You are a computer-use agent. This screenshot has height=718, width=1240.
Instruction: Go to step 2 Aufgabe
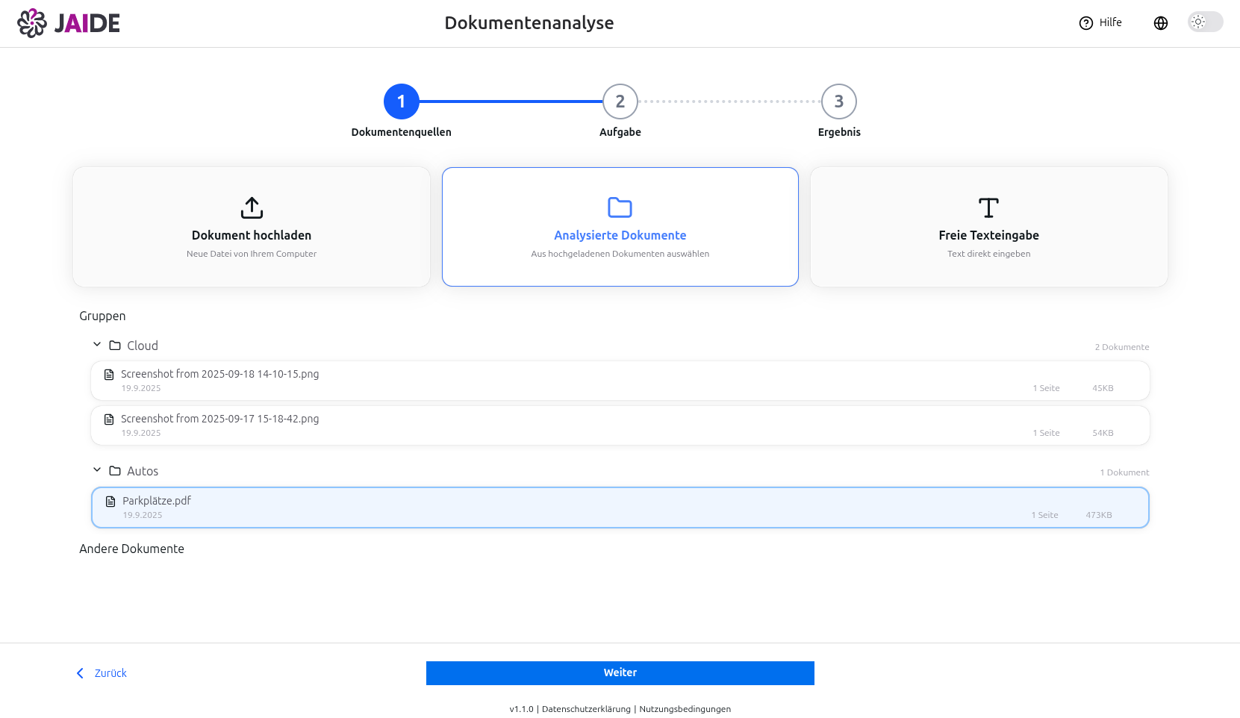coord(620,102)
